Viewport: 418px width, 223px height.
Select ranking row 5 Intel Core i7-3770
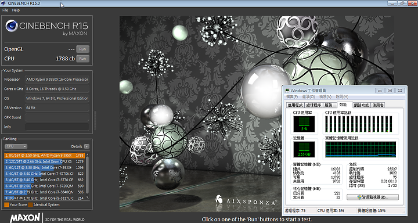tap(45, 180)
